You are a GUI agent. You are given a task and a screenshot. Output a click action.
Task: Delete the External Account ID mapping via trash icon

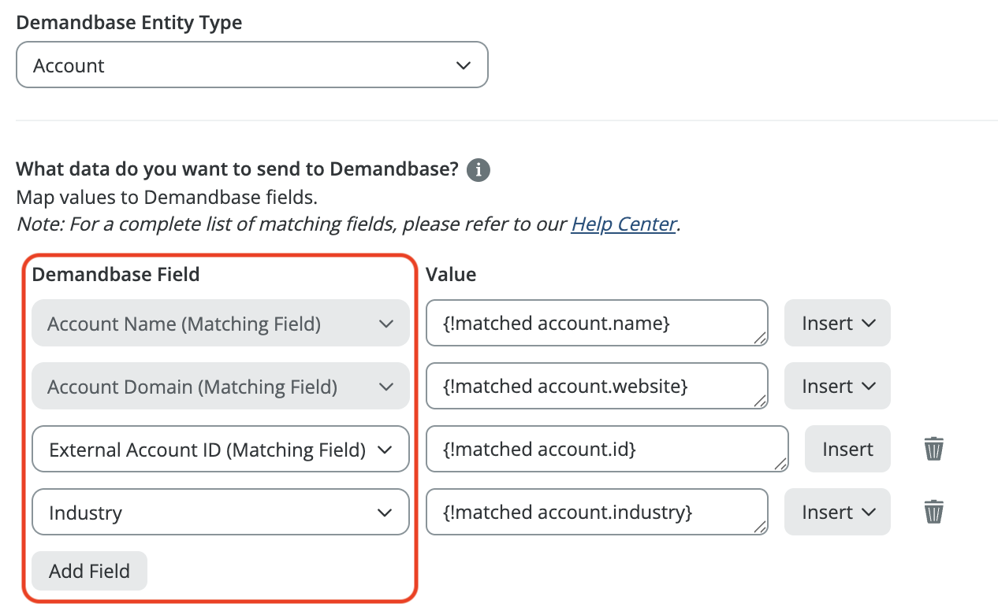933,449
